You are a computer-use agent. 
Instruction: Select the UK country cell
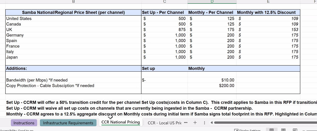(73, 30)
